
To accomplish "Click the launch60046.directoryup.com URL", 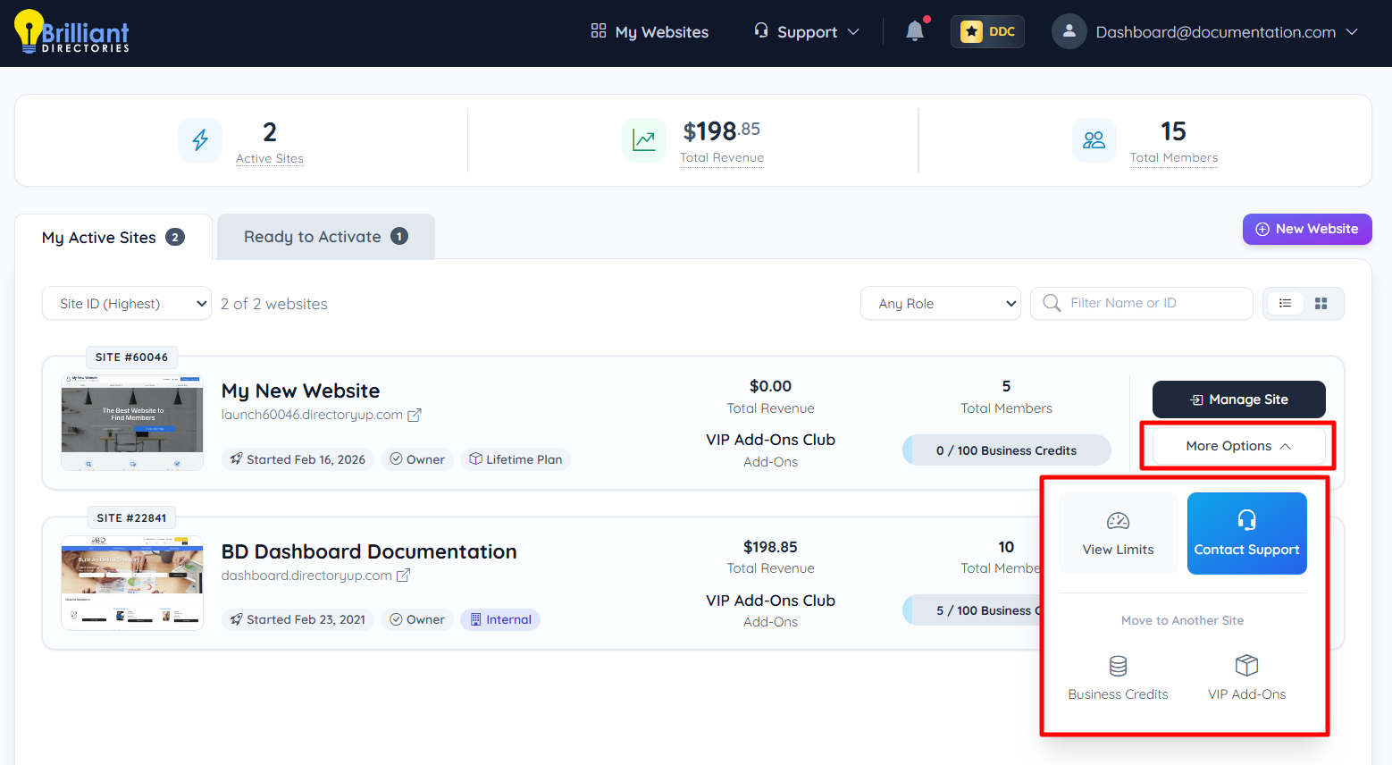I will [x=312, y=415].
